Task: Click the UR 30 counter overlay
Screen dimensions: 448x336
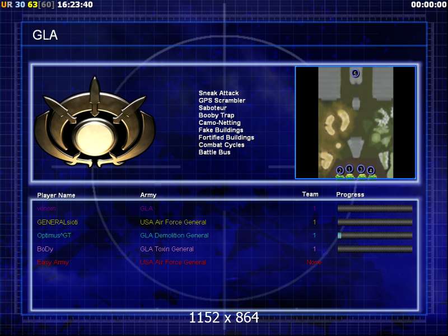Action: tap(13, 4)
